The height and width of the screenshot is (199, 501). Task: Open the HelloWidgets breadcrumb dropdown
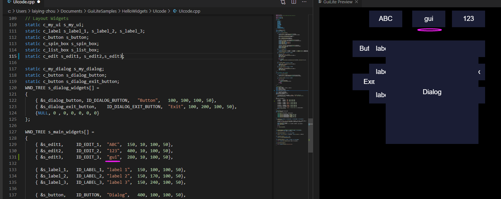tap(135, 11)
